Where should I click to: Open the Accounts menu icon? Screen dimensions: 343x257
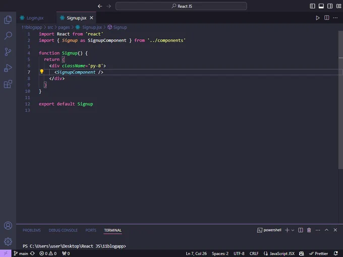[8, 226]
